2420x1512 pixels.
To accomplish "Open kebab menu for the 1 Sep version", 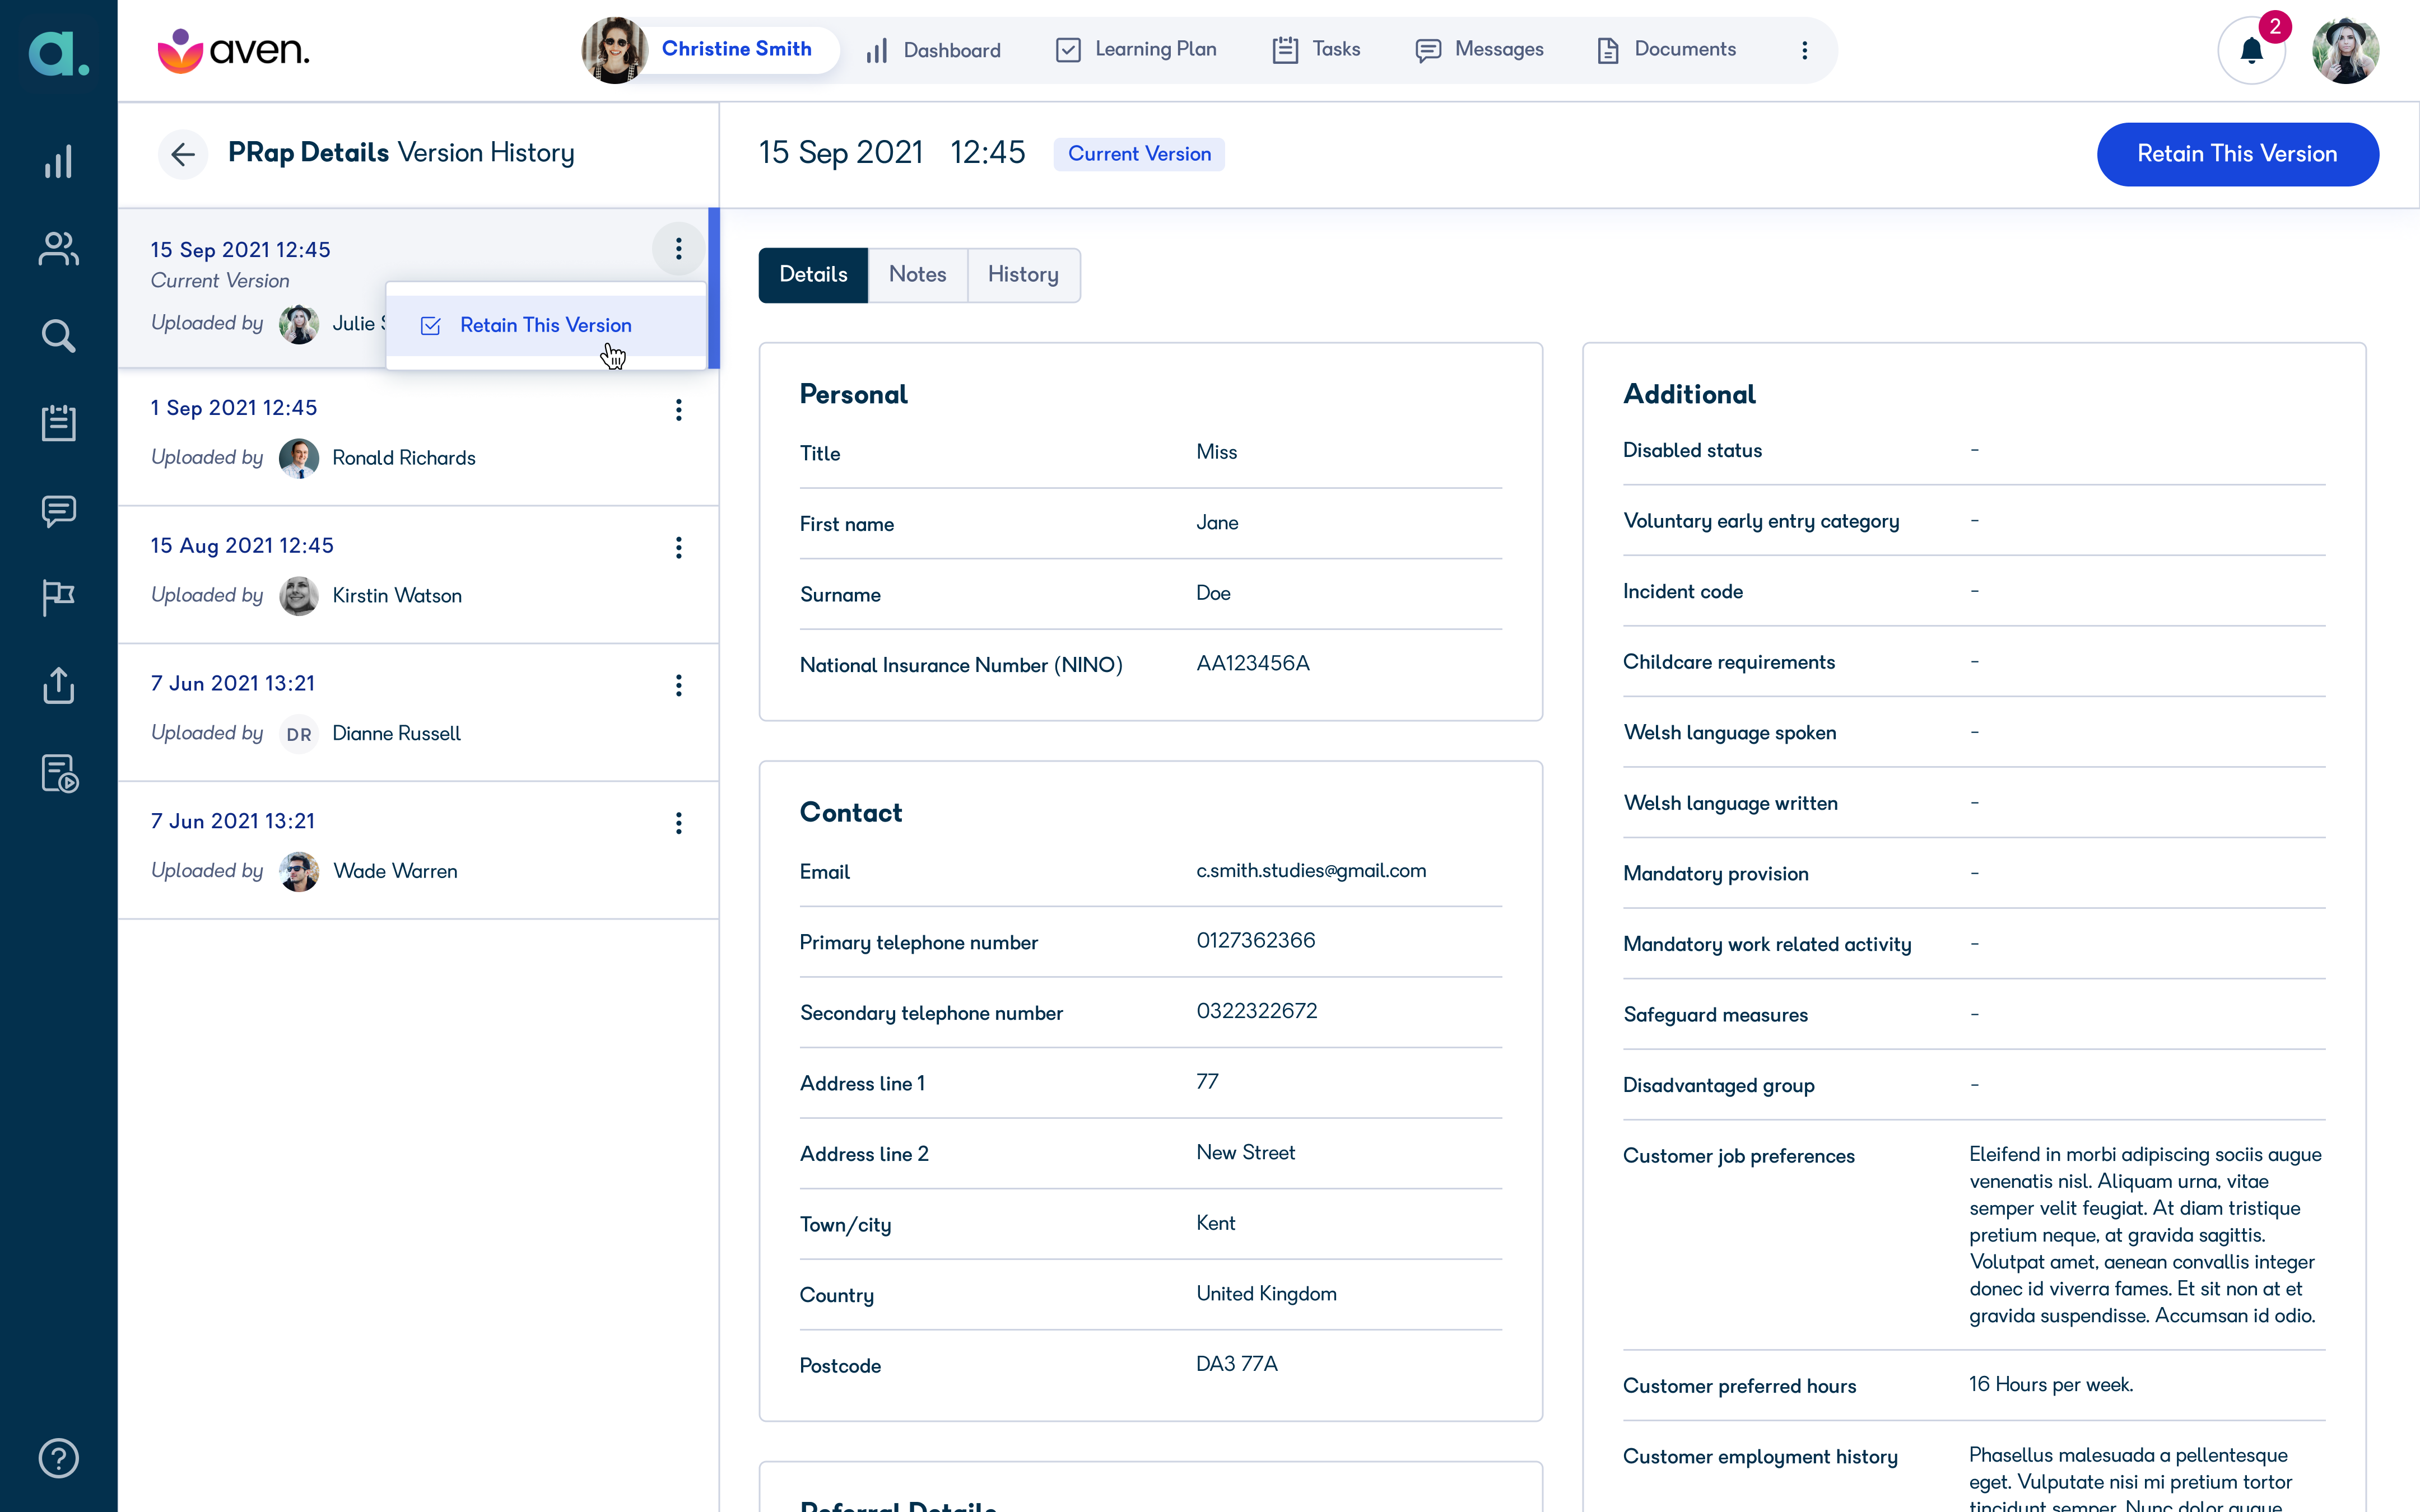I will click(679, 410).
